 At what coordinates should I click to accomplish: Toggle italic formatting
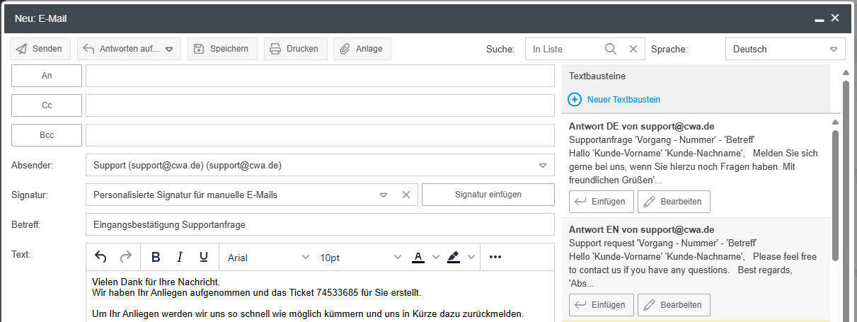(180, 257)
